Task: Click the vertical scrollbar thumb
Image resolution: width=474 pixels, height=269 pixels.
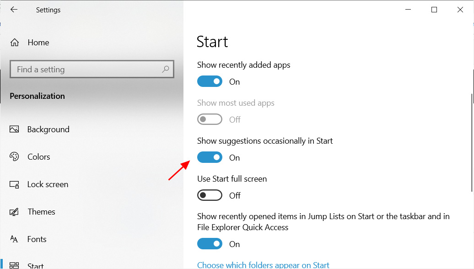Action: pyautogui.click(x=472, y=143)
